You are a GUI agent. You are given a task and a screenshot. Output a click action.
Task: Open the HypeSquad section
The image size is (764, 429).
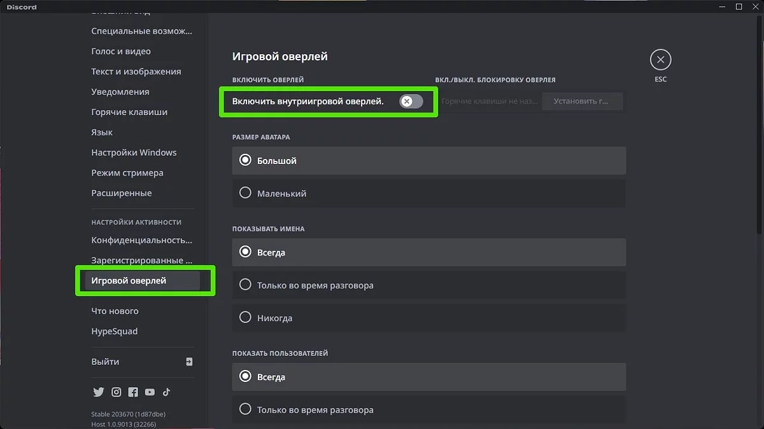tap(115, 331)
